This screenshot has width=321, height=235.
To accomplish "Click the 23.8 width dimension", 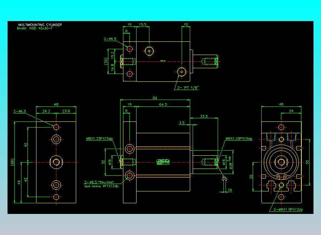I will pyautogui.click(x=66, y=111).
